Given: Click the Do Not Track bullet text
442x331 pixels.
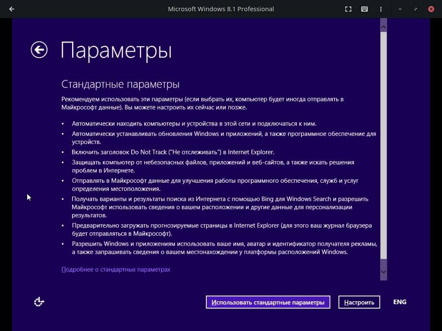Looking at the screenshot, I should pos(173,152).
